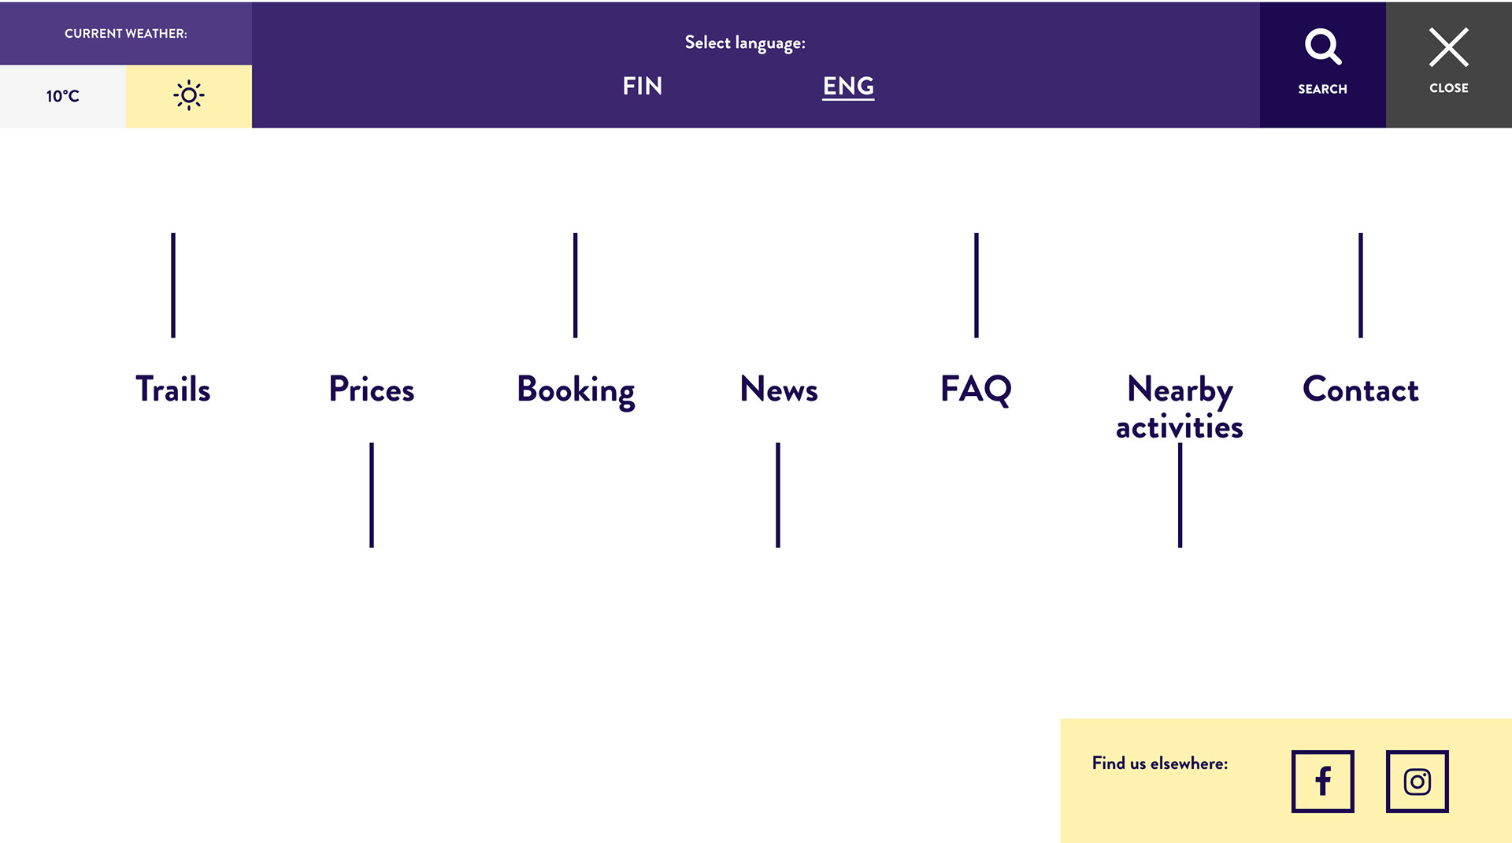Click the SEARCH label text
1512x843 pixels.
(x=1322, y=89)
